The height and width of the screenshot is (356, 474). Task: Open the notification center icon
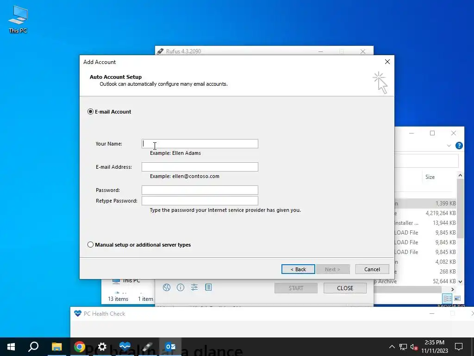pos(459,347)
